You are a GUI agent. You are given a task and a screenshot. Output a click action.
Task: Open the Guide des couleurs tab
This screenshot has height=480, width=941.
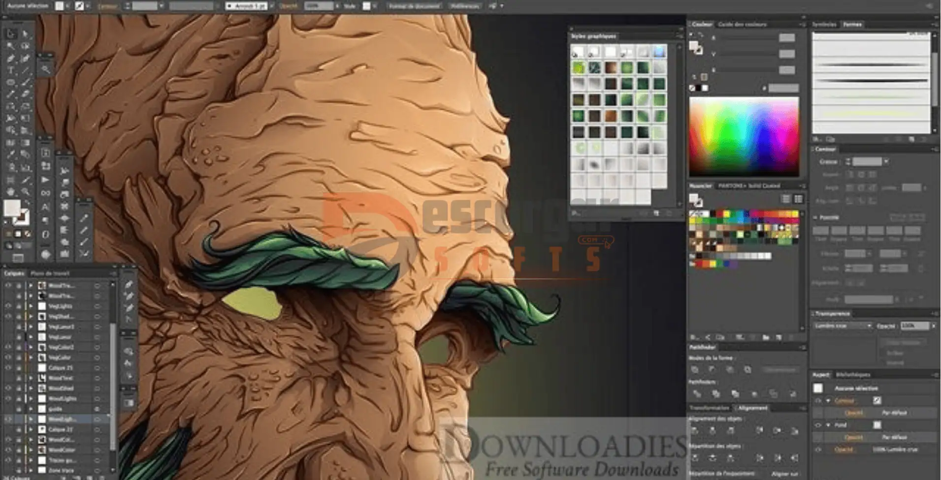tap(742, 24)
